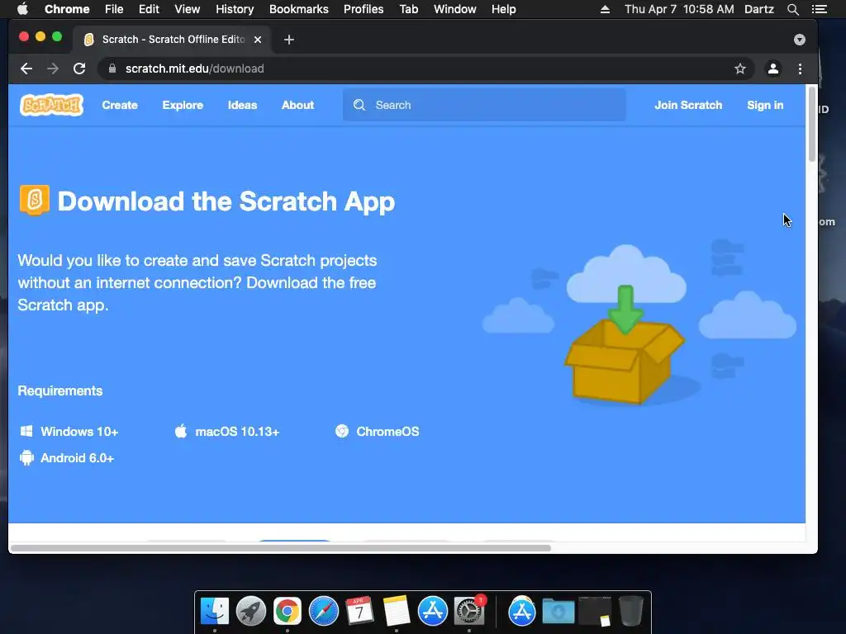Click the padlock site info icon
This screenshot has height=634, width=846.
(x=112, y=69)
